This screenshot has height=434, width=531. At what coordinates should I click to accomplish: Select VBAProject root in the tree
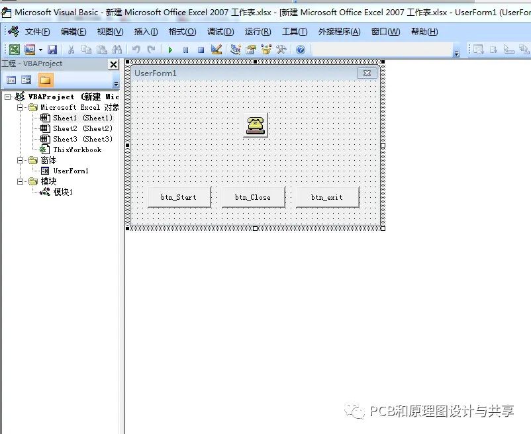pyautogui.click(x=73, y=97)
